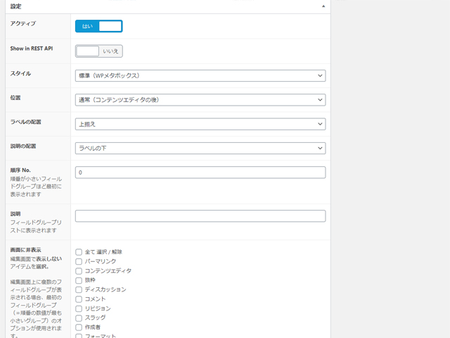Open the 説明の配置 dropdown
Image resolution: width=450 pixels, height=338 pixels.
[x=200, y=148]
